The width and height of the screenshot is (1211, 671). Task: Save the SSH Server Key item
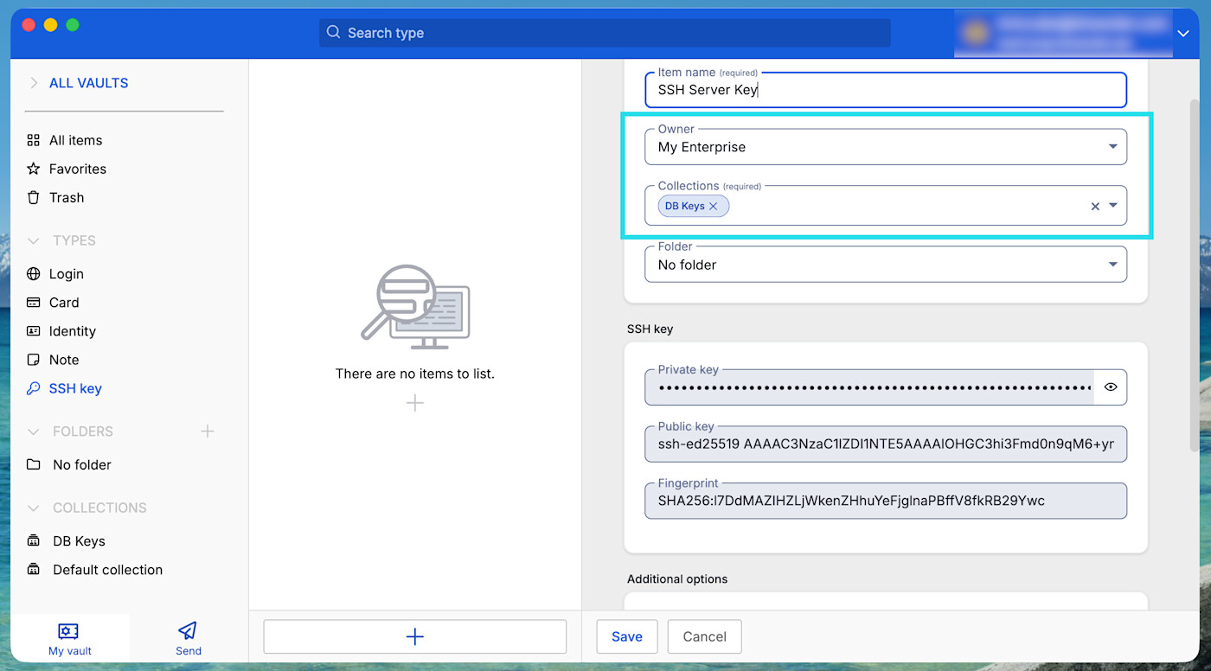pos(626,636)
